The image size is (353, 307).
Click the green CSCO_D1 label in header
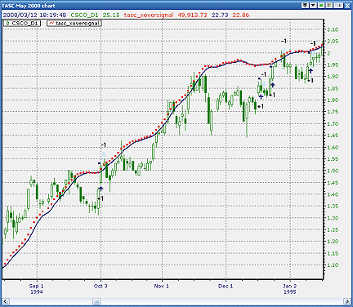click(84, 15)
